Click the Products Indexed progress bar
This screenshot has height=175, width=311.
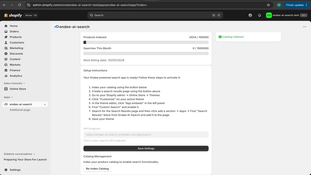coord(146,42)
